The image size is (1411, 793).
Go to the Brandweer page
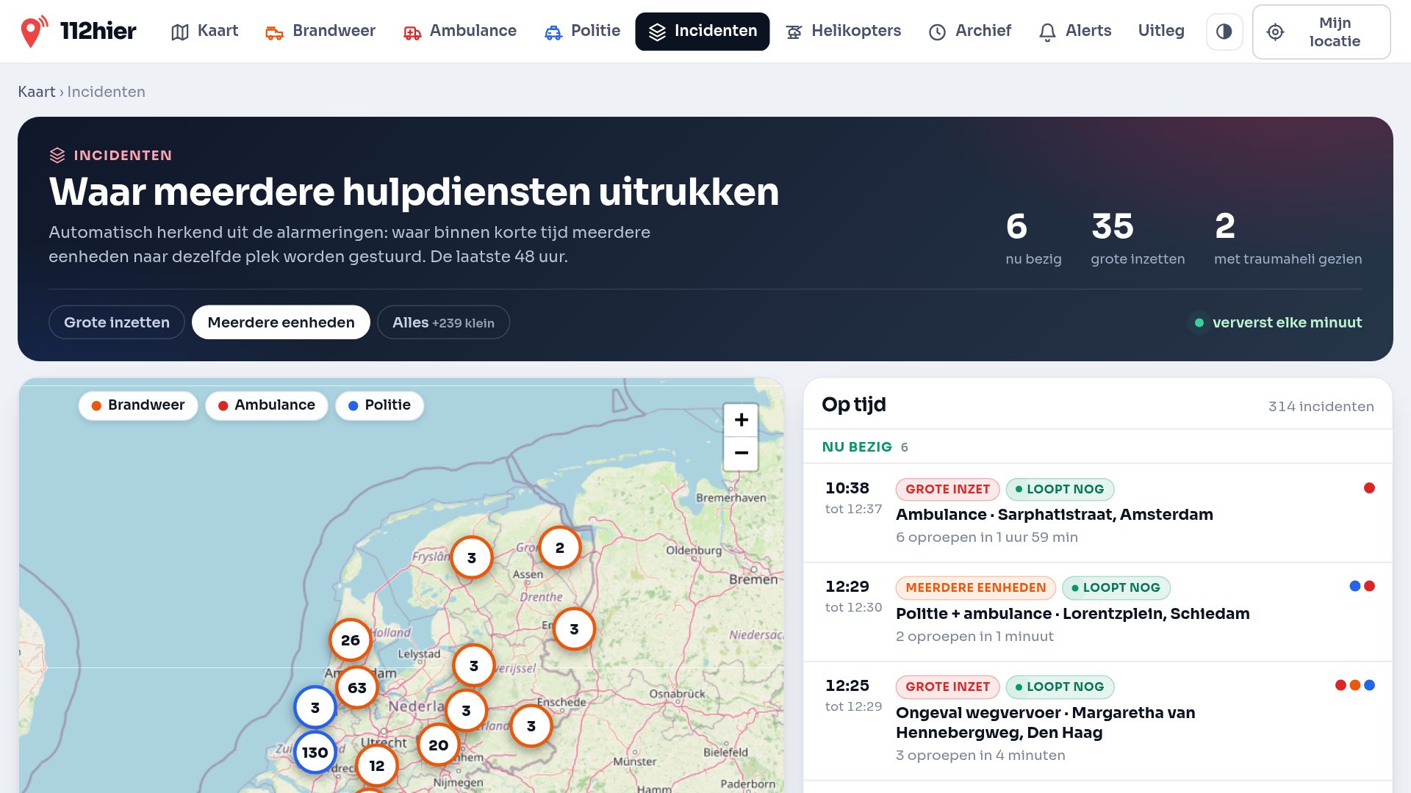pos(320,31)
